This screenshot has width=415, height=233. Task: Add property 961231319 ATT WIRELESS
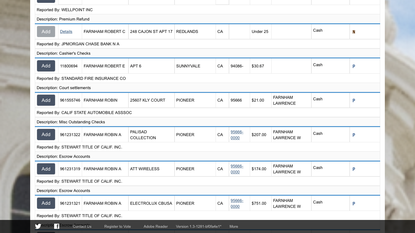pos(46,169)
